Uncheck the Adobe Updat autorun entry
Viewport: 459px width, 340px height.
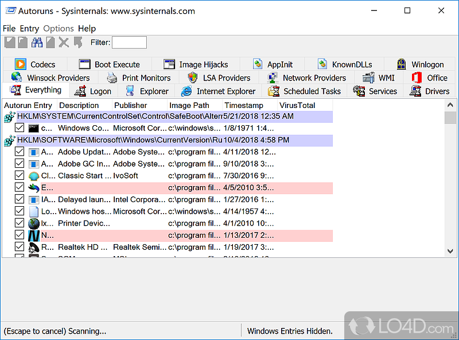[20, 152]
